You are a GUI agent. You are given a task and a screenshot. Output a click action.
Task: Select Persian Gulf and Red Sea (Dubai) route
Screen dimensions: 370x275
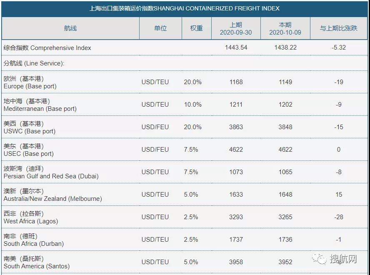click(51, 172)
